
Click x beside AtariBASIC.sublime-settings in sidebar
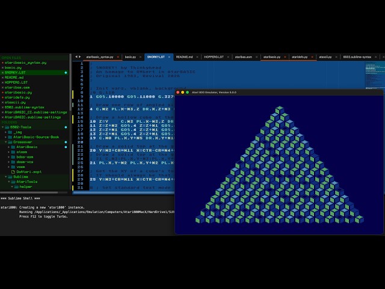point(2,117)
